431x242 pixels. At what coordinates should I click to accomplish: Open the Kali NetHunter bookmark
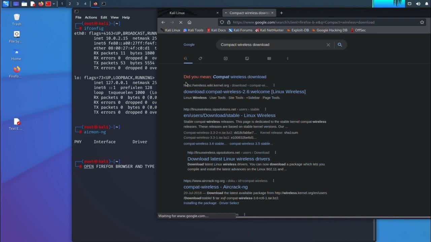point(270,30)
